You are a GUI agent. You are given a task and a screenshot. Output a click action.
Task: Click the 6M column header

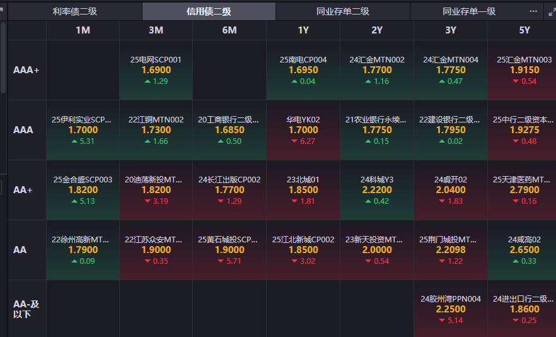click(229, 30)
